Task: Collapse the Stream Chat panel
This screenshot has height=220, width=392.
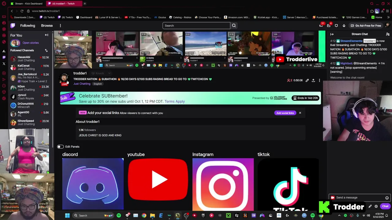Action: click(332, 34)
